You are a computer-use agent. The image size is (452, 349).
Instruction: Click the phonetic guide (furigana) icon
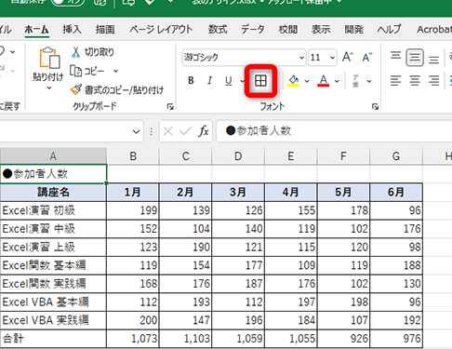355,81
